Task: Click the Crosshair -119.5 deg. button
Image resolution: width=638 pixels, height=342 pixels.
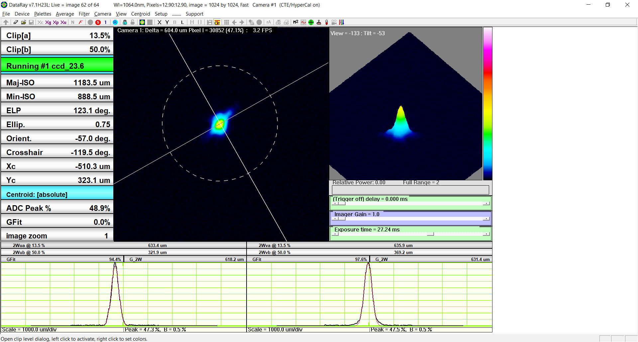Action: coord(57,152)
